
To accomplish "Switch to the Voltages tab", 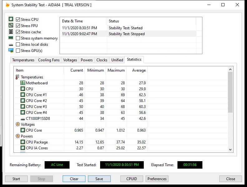I will pos(70,60).
